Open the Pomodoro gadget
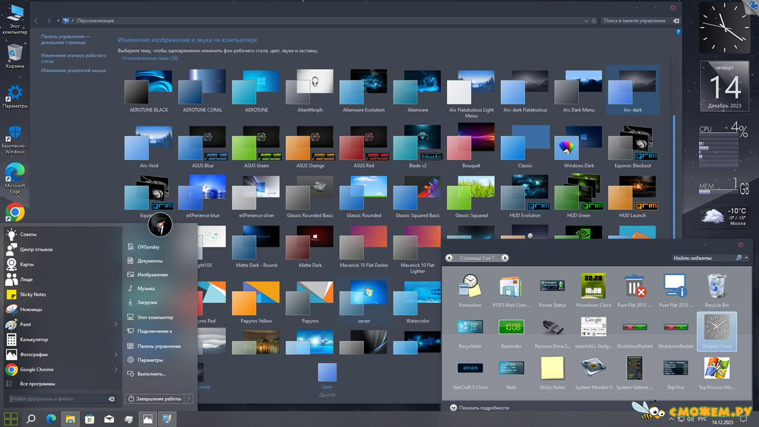Image resolution: width=759 pixels, height=427 pixels. (470, 291)
